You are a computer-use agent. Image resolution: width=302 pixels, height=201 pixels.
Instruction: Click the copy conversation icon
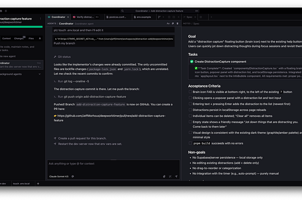click(173, 24)
